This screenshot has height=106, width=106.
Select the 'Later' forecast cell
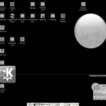(95, 97)
